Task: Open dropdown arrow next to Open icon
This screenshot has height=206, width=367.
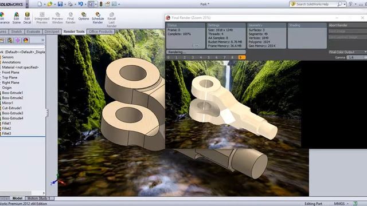Action: (x=54, y=4)
